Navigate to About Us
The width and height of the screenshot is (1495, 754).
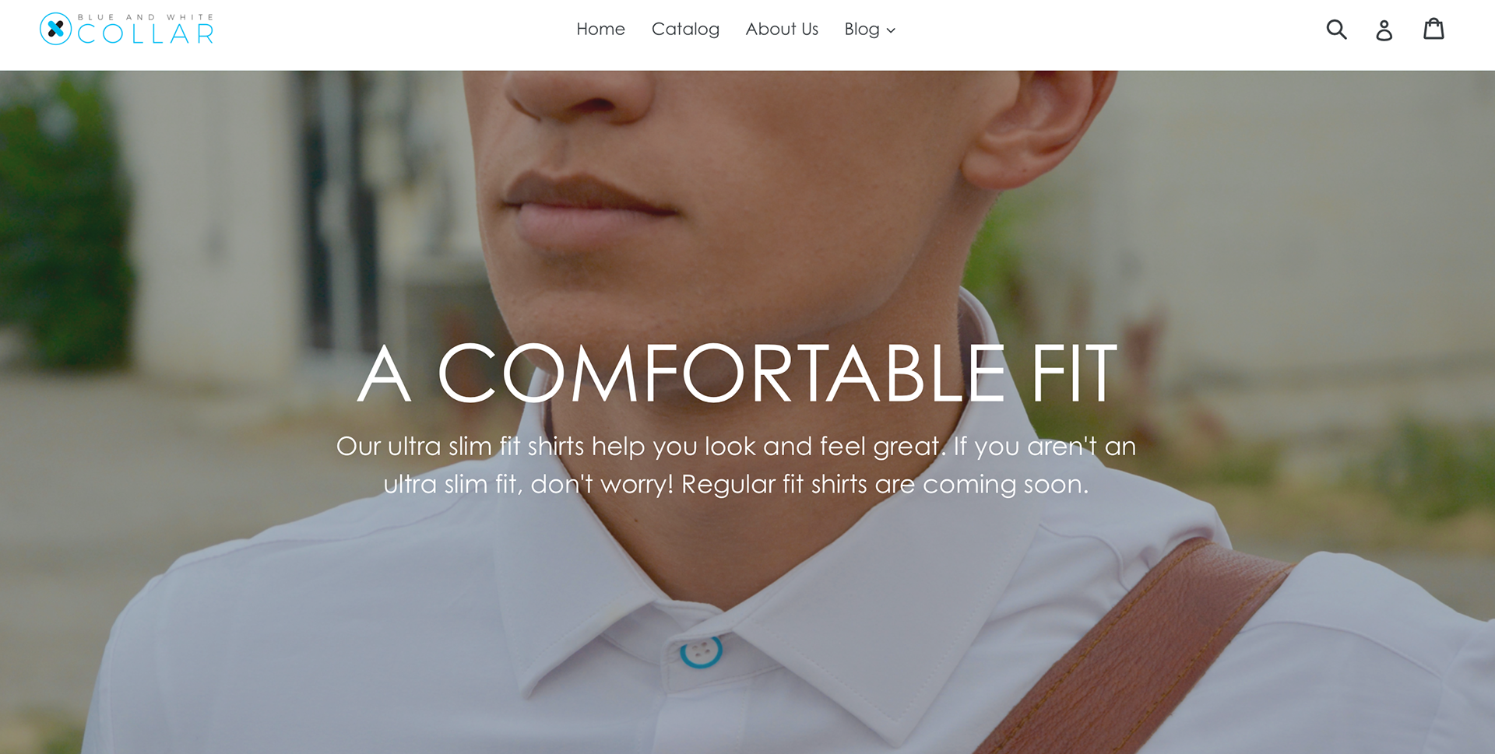782,29
